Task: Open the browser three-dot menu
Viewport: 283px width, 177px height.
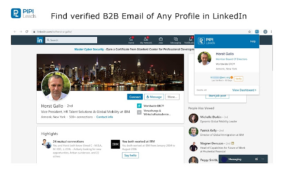Action: [x=272, y=32]
